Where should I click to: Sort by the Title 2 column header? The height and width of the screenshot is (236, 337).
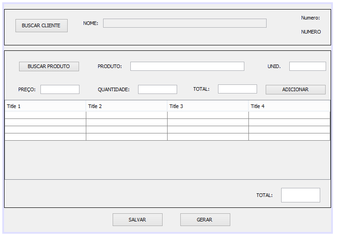click(126, 106)
